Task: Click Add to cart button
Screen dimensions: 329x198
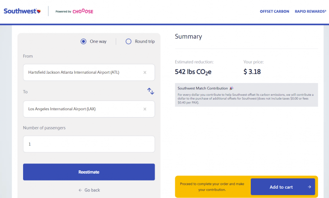Action: [x=282, y=187]
